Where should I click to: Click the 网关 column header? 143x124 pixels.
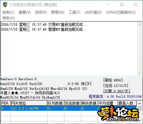[5, 103]
